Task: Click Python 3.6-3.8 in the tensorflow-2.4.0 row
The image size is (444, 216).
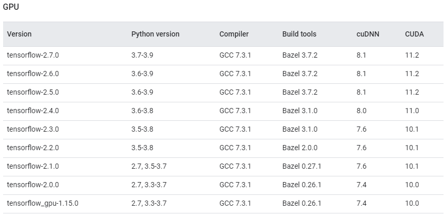Action: pos(142,111)
